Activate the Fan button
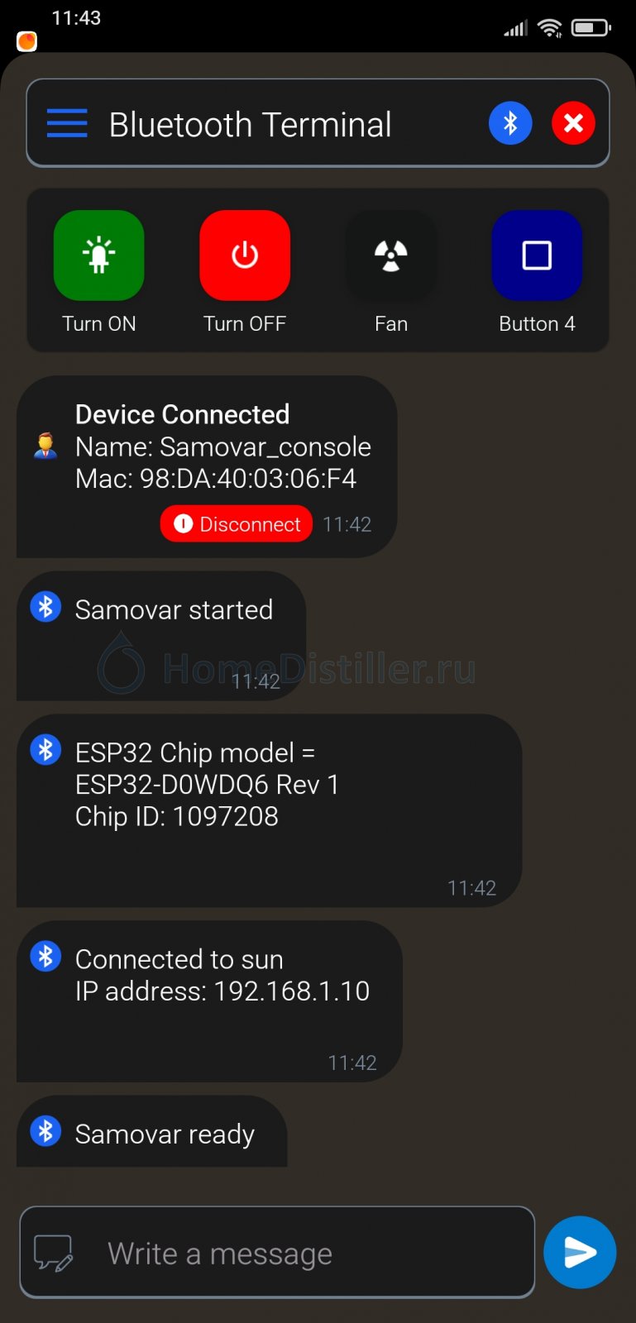The image size is (636, 1323). point(391,256)
